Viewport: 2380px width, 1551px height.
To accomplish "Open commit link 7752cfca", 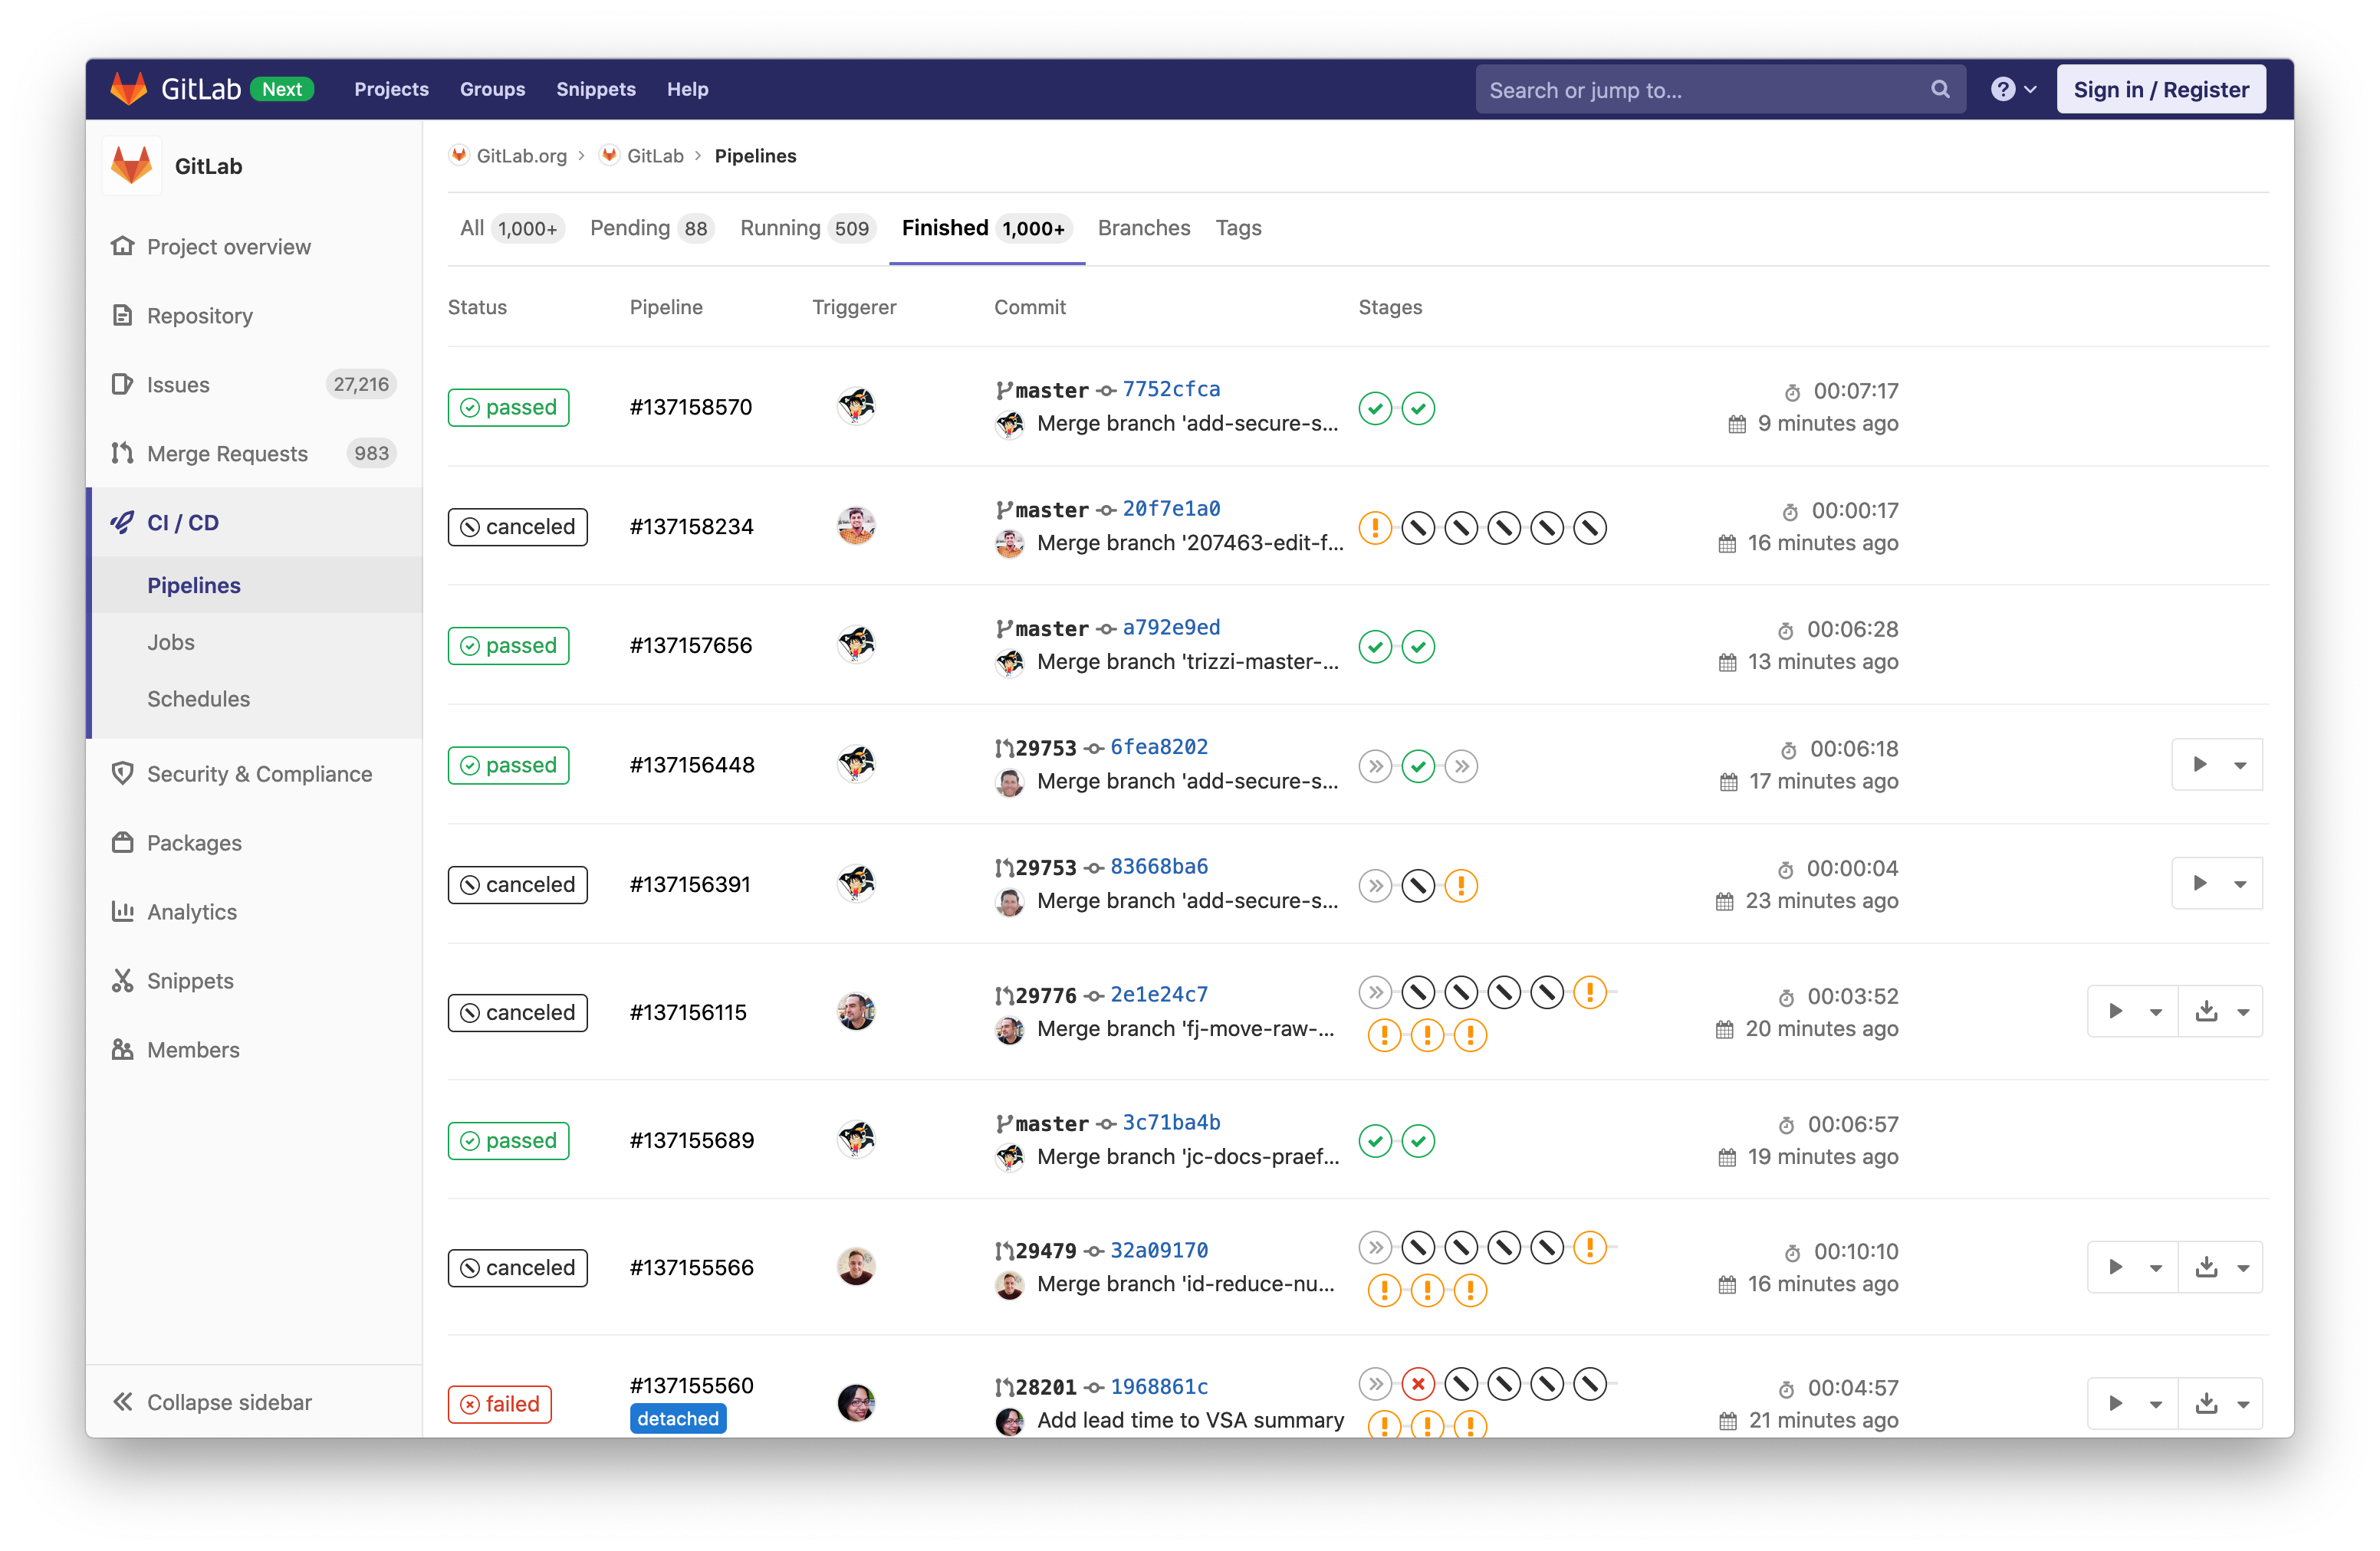I will click(x=1170, y=389).
